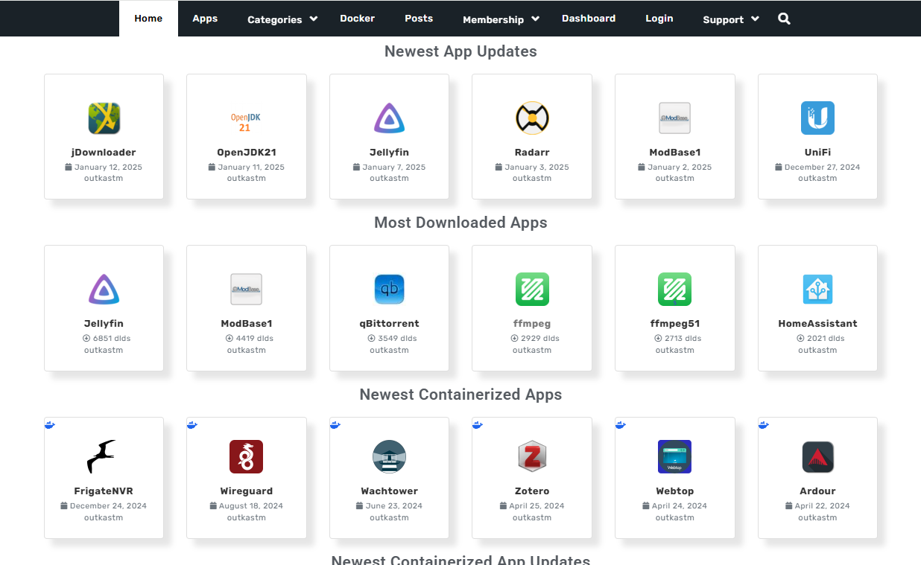This screenshot has width=921, height=565.
Task: Click the UniFi title link
Action: pyautogui.click(x=817, y=153)
